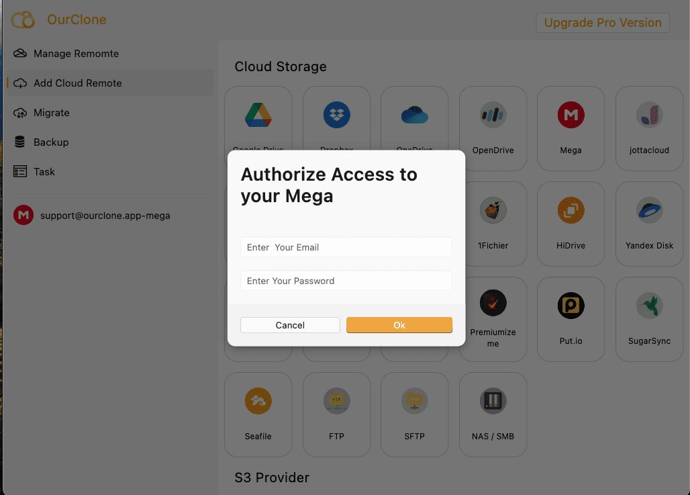Click the 'Authorize Access to your Mega' title
Screen dimensions: 690x495
[x=329, y=185]
